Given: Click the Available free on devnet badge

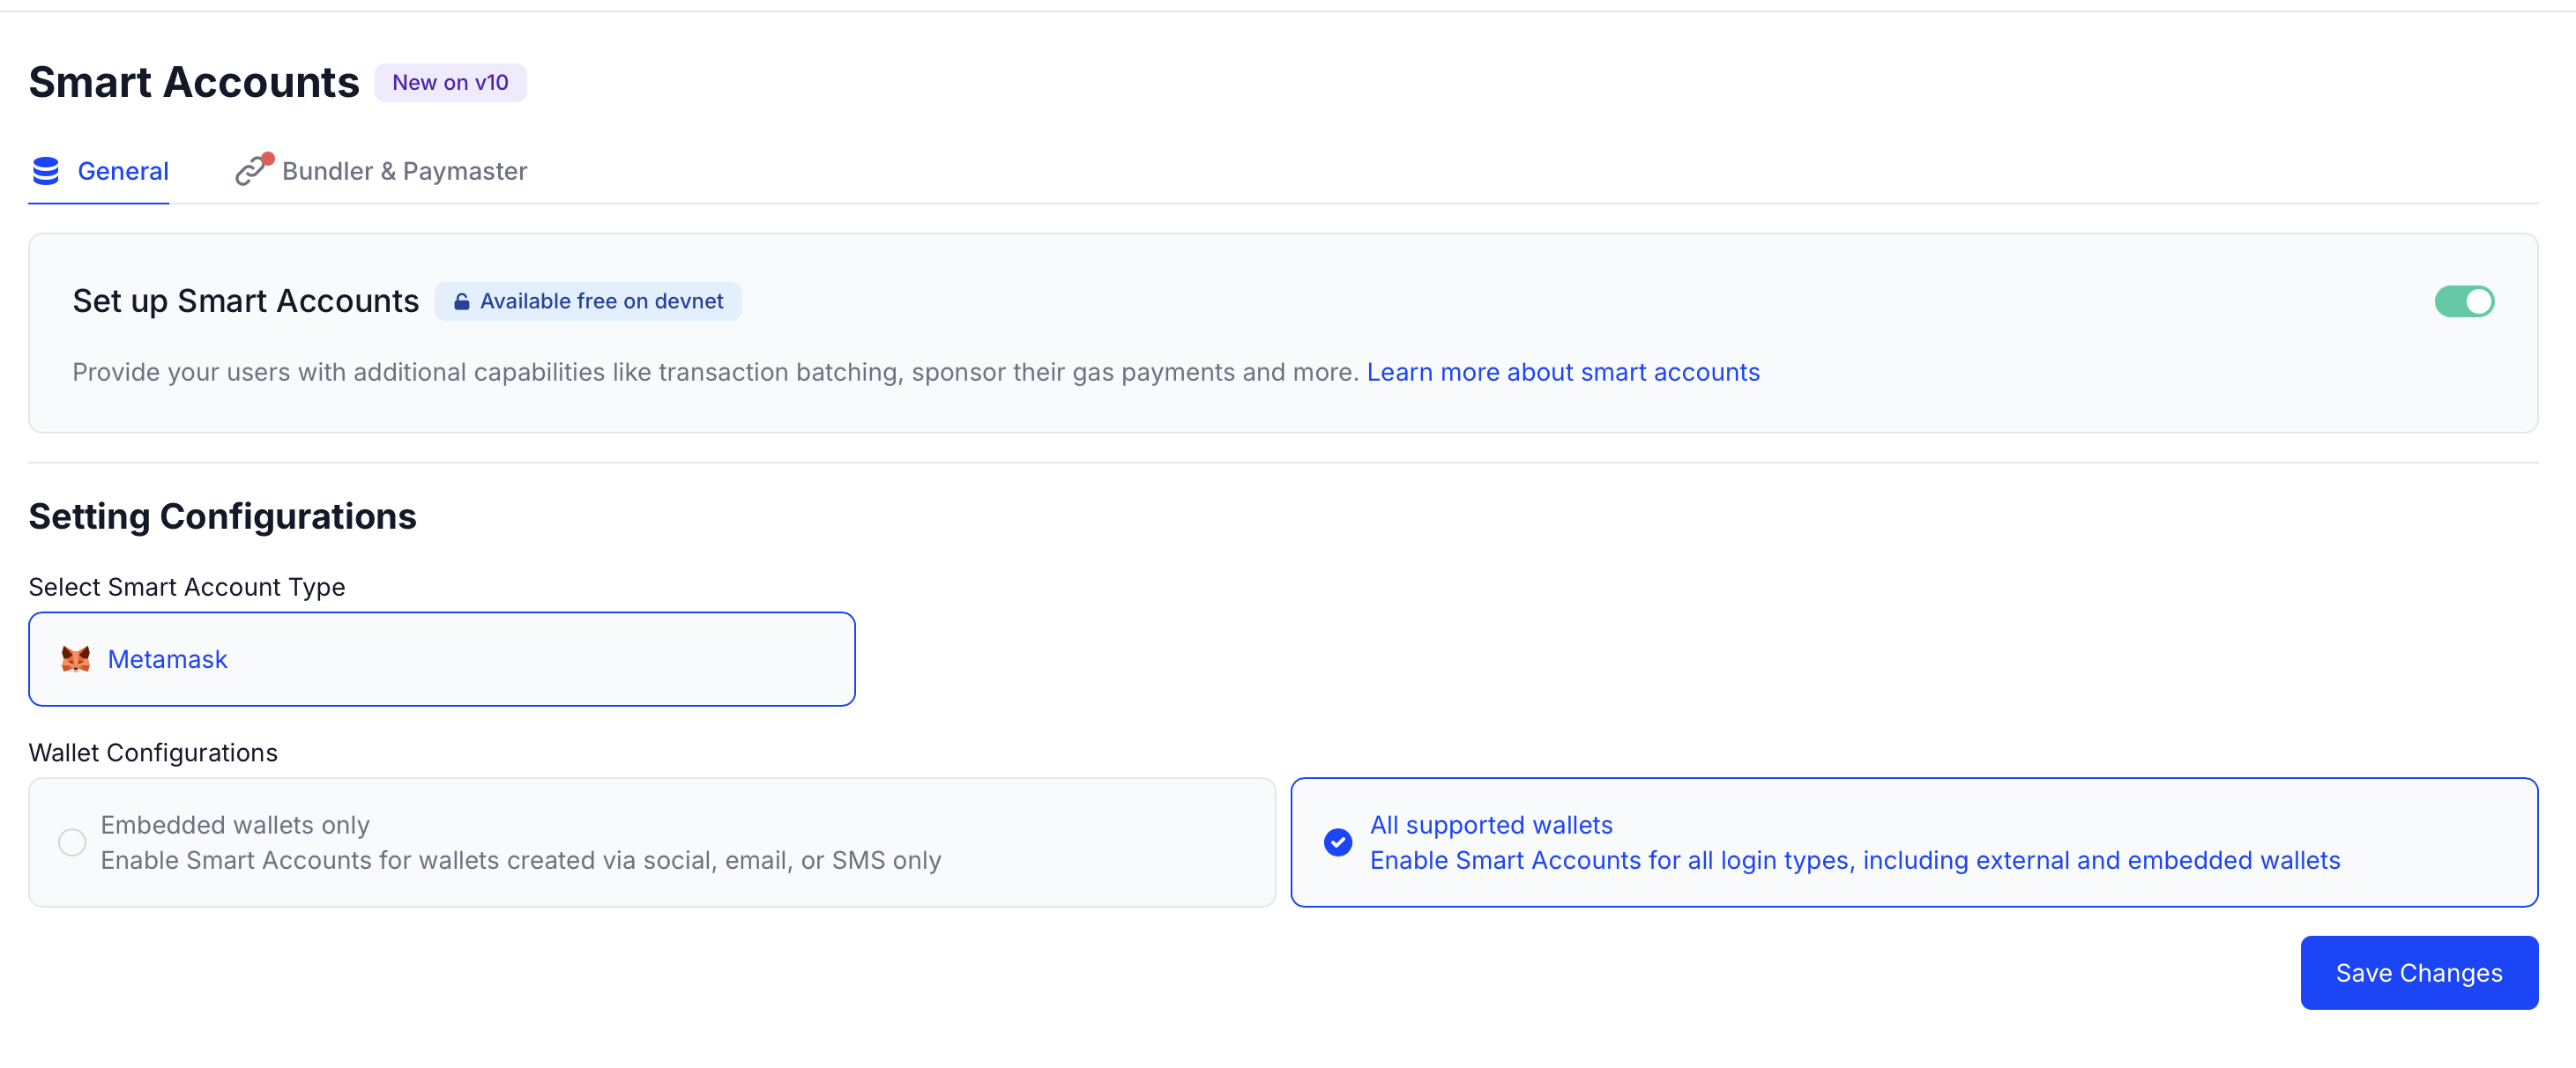Looking at the screenshot, I should pyautogui.click(x=600, y=301).
